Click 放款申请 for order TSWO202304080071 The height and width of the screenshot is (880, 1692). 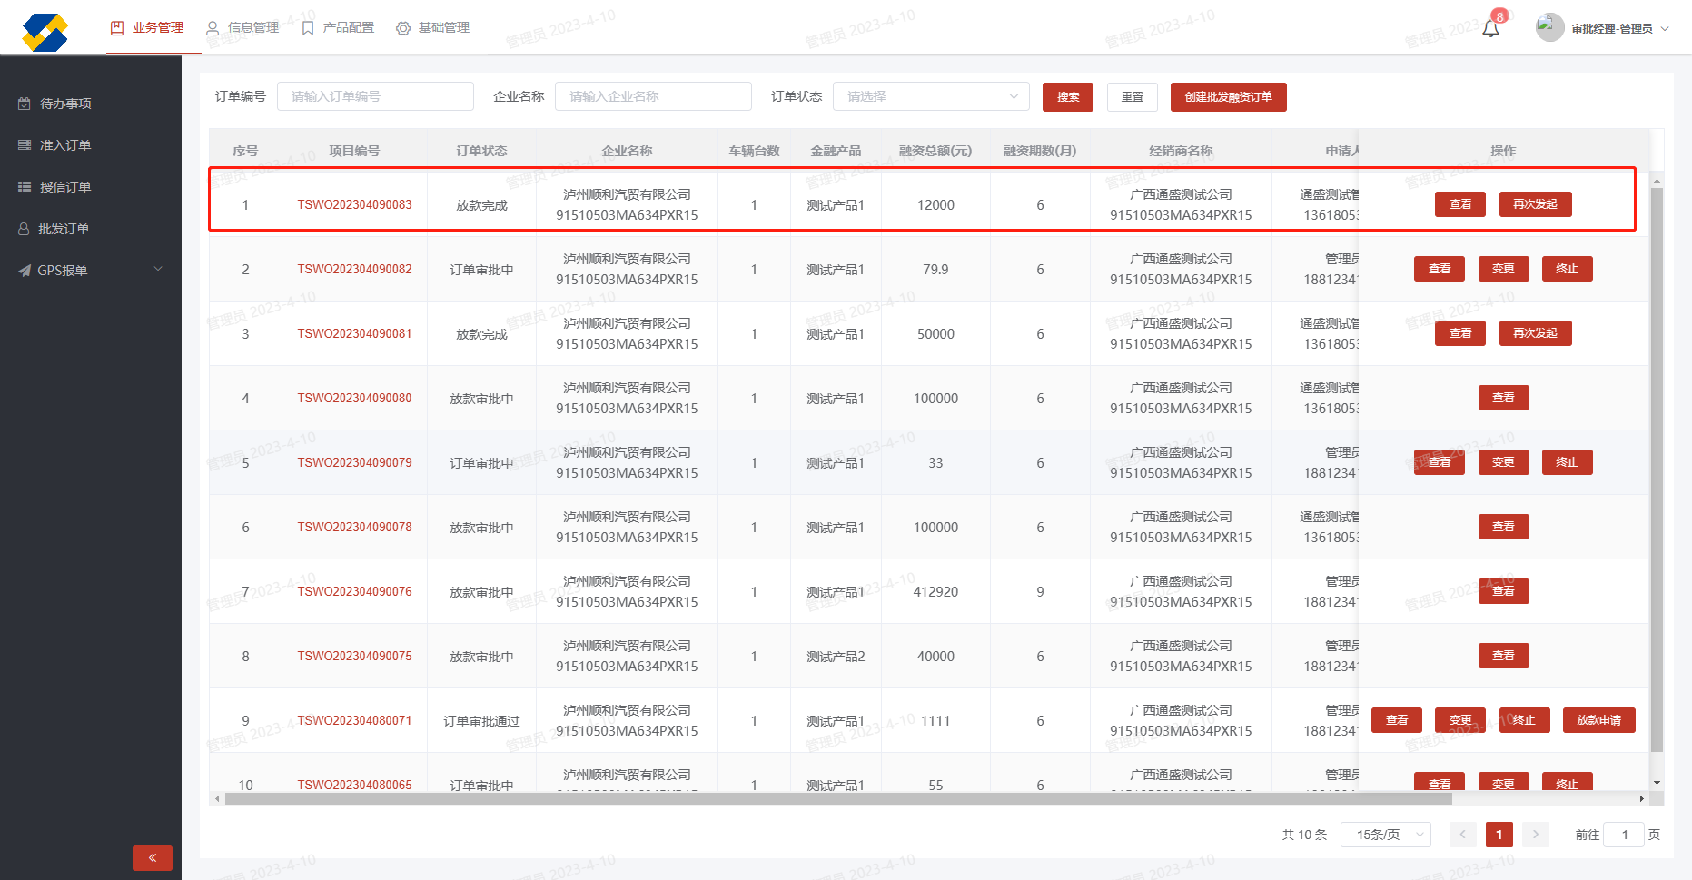pos(1598,720)
